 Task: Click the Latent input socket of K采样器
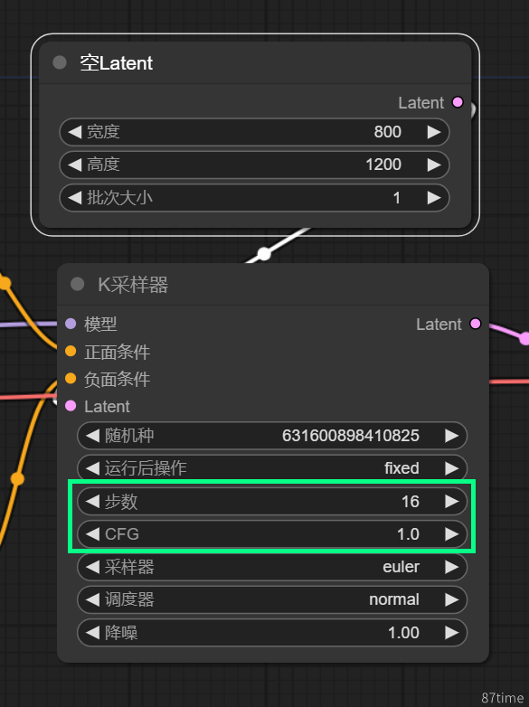(71, 406)
